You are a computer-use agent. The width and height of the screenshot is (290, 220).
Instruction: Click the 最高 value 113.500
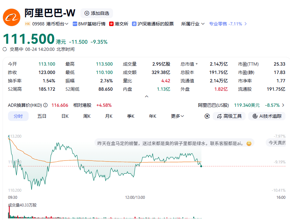(104, 64)
